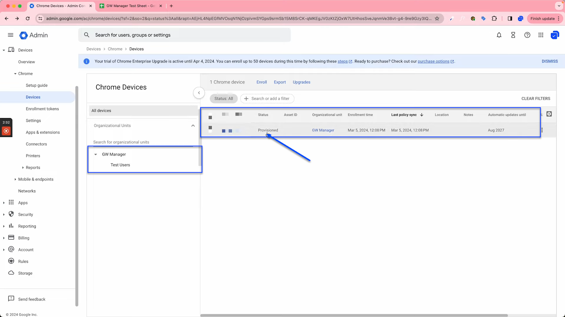Toggle the browser side panel icon
This screenshot has height=317, width=565.
[x=510, y=18]
